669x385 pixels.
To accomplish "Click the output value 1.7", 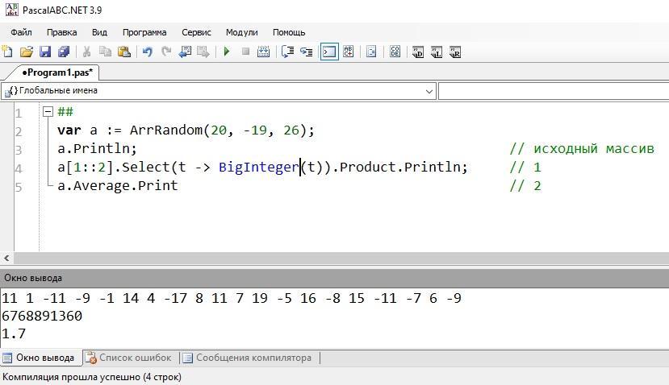I will point(14,333).
